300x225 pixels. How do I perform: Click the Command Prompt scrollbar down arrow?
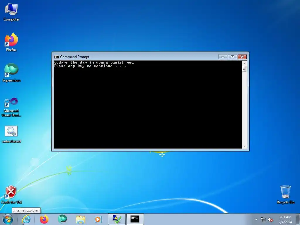click(x=244, y=146)
